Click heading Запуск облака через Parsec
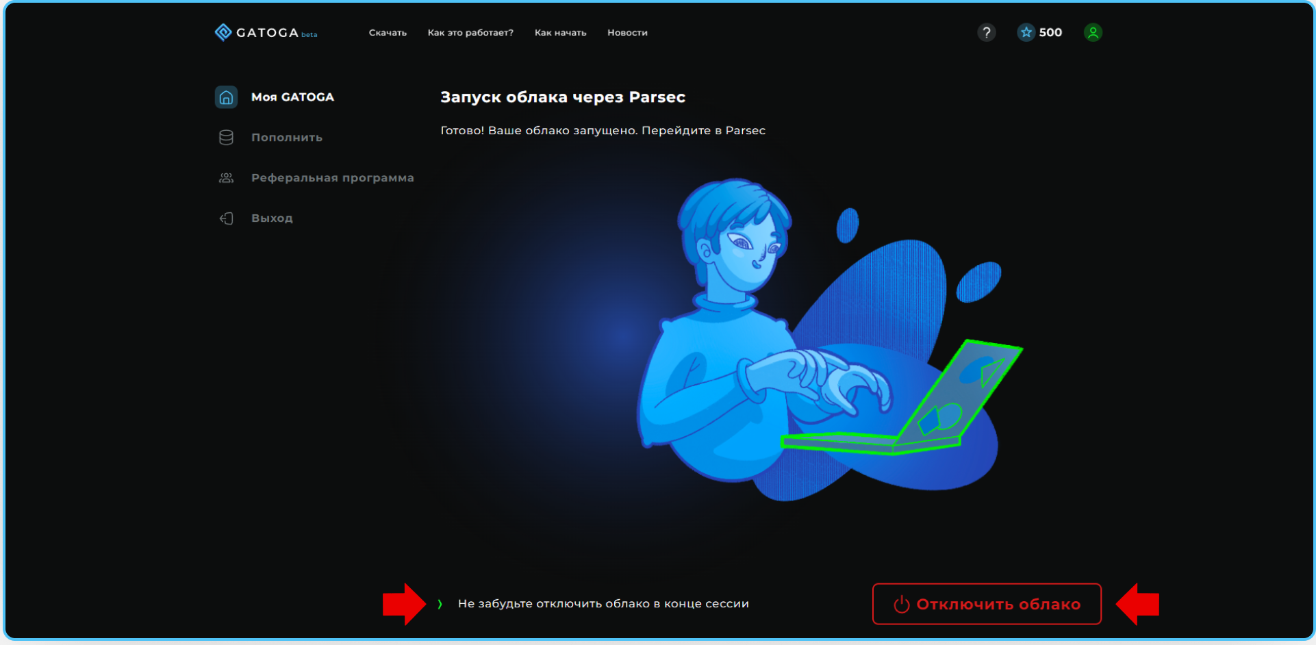 pyautogui.click(x=563, y=97)
